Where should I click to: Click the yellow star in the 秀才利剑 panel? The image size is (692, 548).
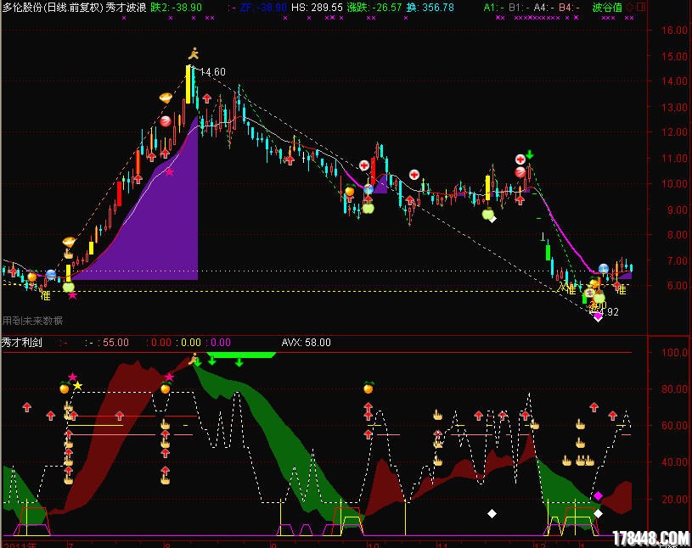click(77, 386)
